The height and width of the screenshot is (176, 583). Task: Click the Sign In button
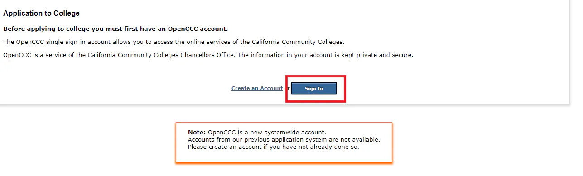[314, 89]
